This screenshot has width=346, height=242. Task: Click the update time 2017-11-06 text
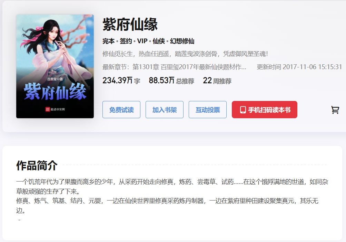click(299, 67)
